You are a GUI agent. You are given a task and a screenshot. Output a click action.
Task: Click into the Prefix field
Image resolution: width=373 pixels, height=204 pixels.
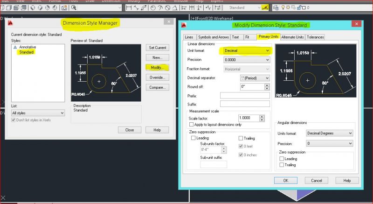pos(245,95)
